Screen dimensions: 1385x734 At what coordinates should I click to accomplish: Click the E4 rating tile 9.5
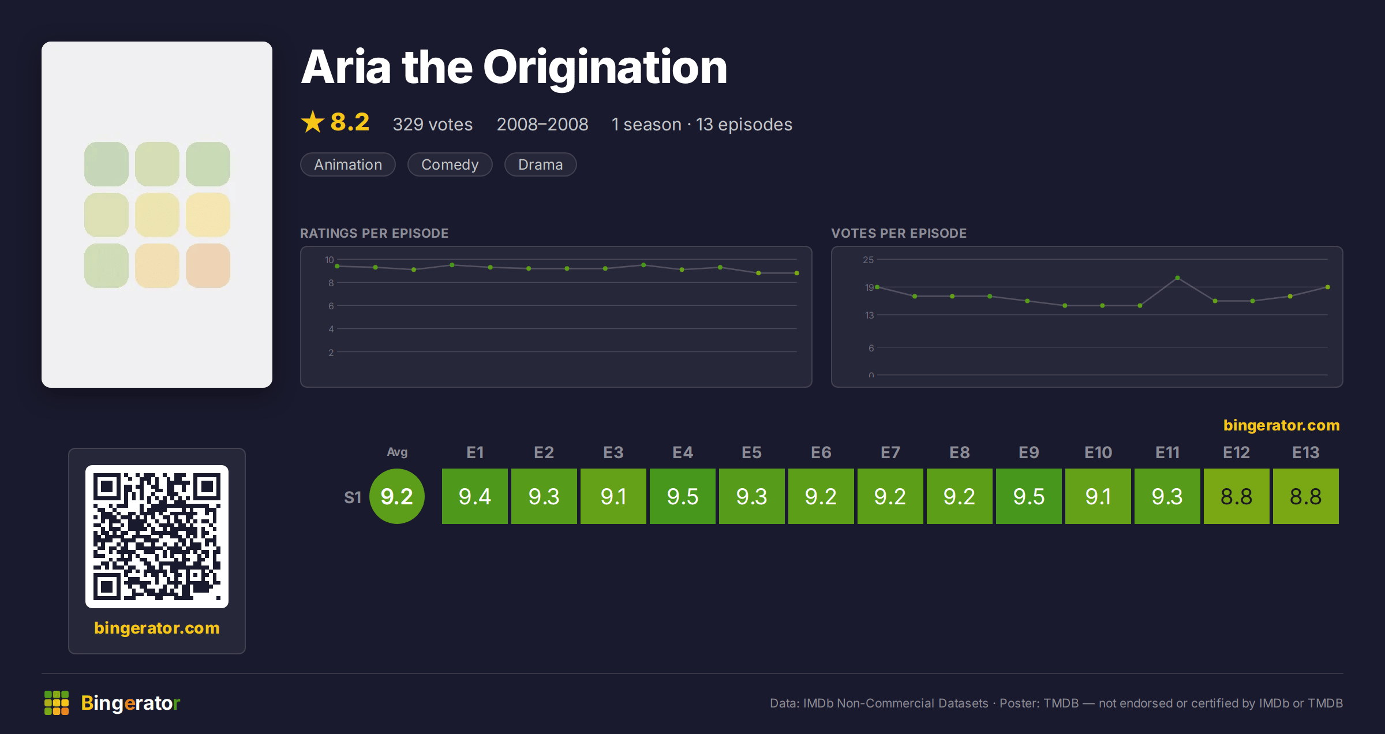coord(683,496)
